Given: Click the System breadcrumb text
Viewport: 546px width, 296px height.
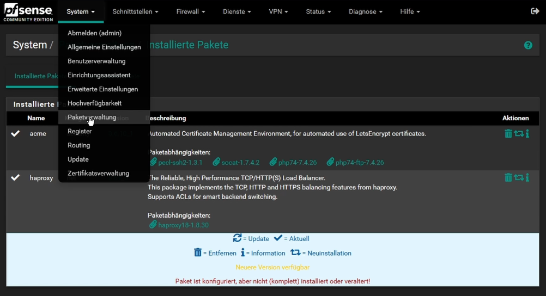Looking at the screenshot, I should 30,45.
